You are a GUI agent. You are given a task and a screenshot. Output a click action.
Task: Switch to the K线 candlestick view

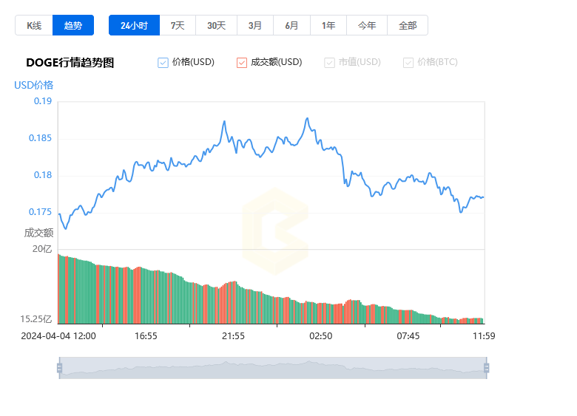coord(34,25)
